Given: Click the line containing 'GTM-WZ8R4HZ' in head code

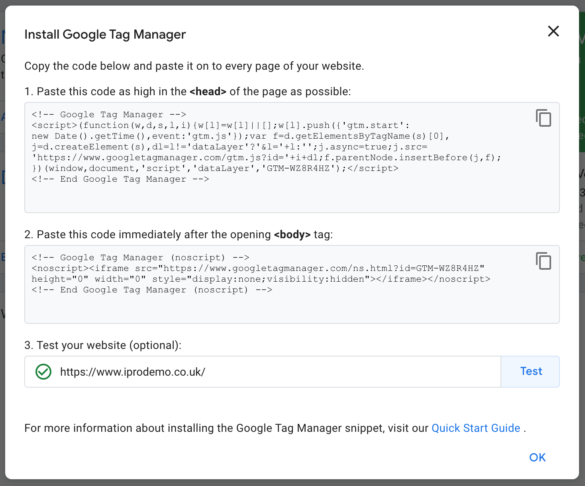Looking at the screenshot, I should point(215,168).
